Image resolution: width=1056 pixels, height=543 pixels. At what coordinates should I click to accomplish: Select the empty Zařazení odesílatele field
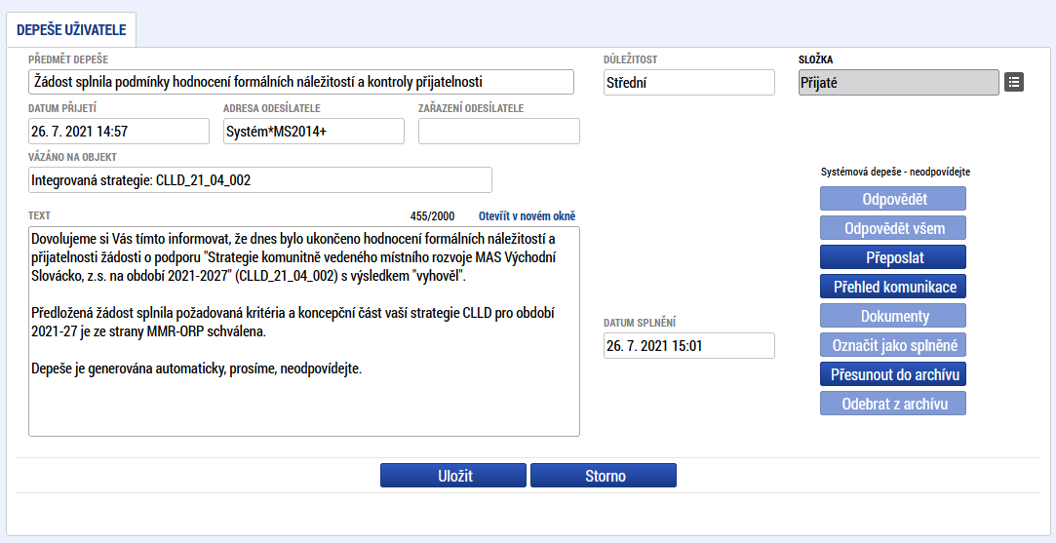point(499,132)
